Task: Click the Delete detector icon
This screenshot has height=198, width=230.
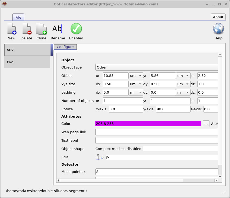Action: 26,29
